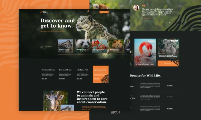Click the Wildlife tag on the flamingo post

(x=152, y=41)
